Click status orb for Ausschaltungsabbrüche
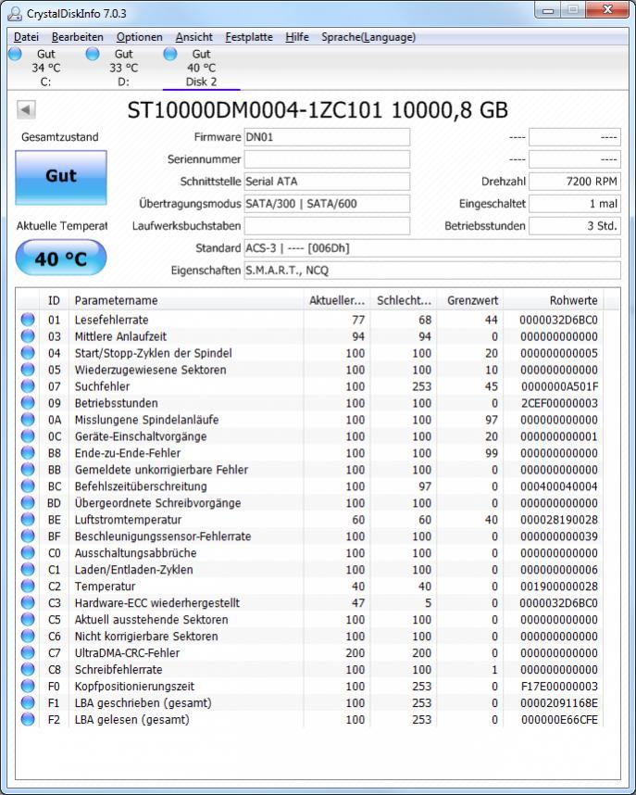The image size is (636, 795). coord(28,552)
